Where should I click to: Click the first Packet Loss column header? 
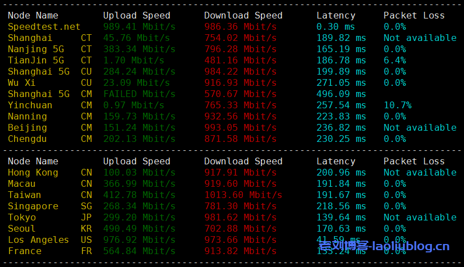(414, 16)
